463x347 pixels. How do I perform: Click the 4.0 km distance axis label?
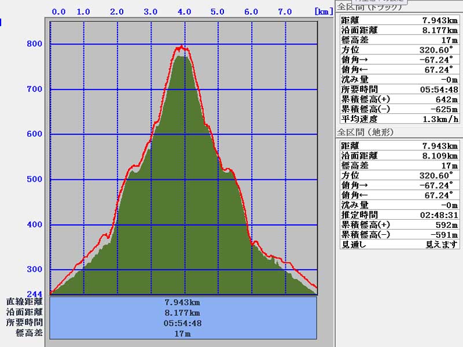pyautogui.click(x=184, y=12)
